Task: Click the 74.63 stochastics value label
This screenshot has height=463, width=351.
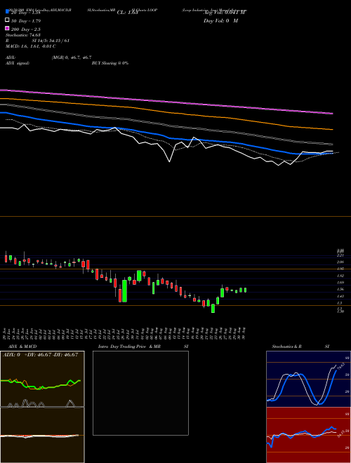Action: pyautogui.click(x=341, y=366)
